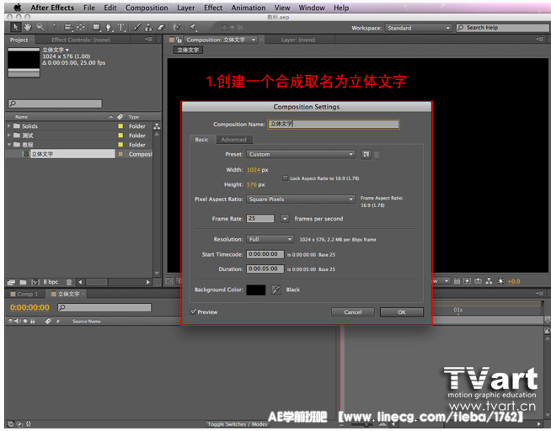This screenshot has width=551, height=431.
Task: Open the Composition menu
Action: pyautogui.click(x=147, y=8)
